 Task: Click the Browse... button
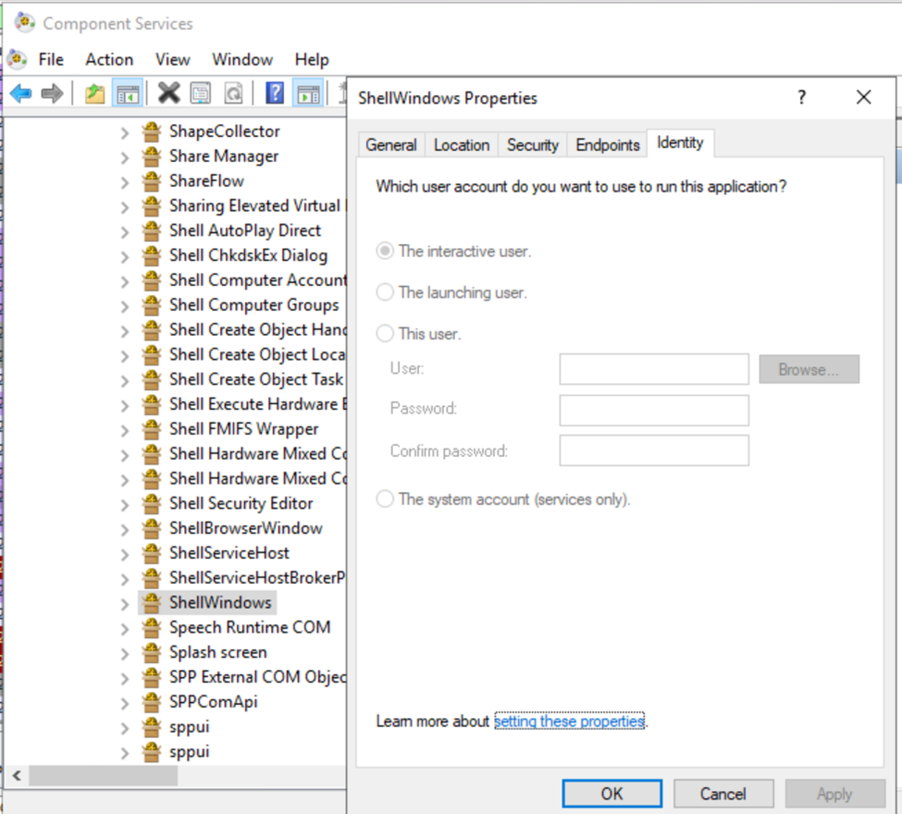tap(809, 369)
